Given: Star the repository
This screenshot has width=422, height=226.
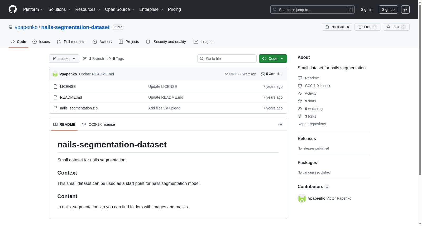Looking at the screenshot, I should pos(396,27).
